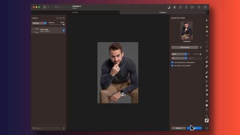This screenshot has height=135, width=240.
Task: Open the Normal blend mode dropdown
Action: [39, 23]
